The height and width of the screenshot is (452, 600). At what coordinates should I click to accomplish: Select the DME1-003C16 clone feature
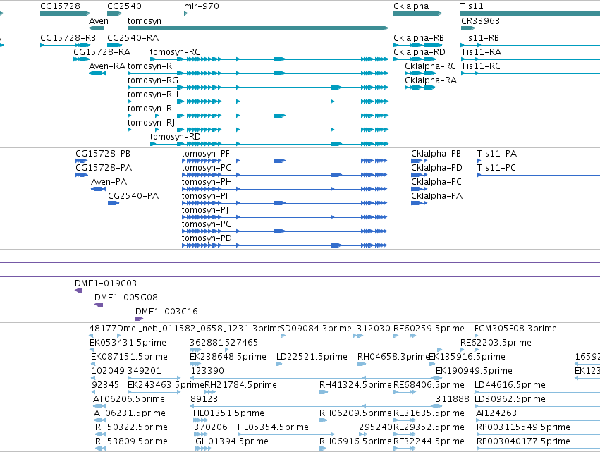(368, 319)
